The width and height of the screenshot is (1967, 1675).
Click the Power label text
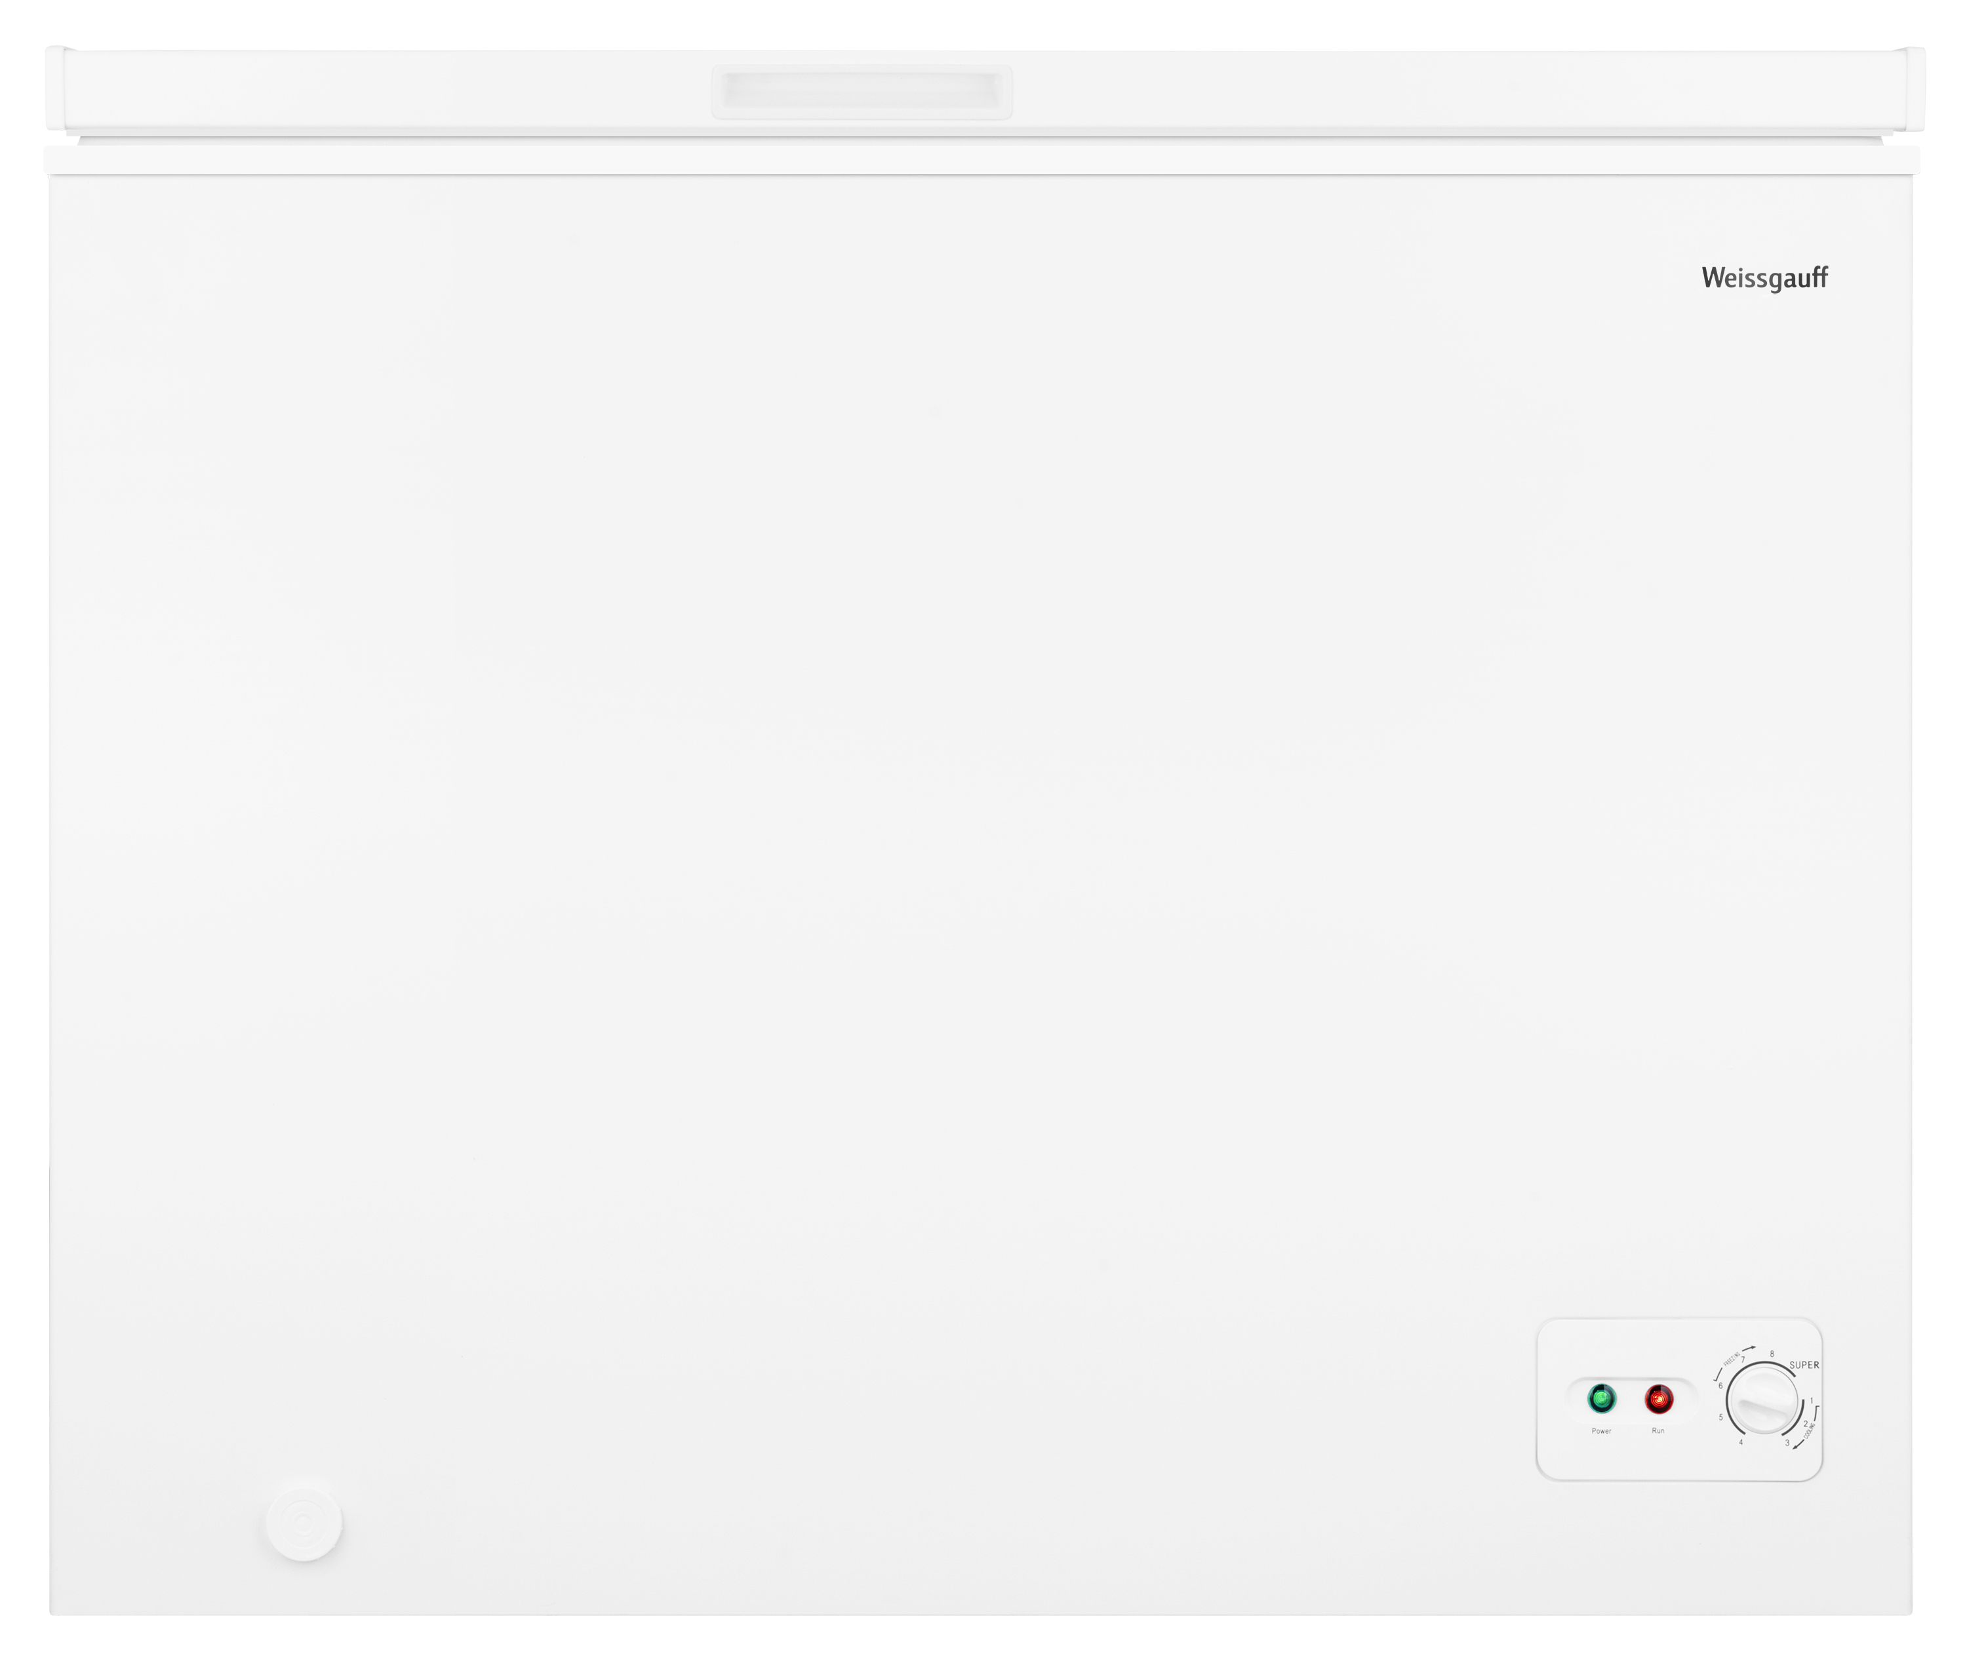click(1602, 1431)
